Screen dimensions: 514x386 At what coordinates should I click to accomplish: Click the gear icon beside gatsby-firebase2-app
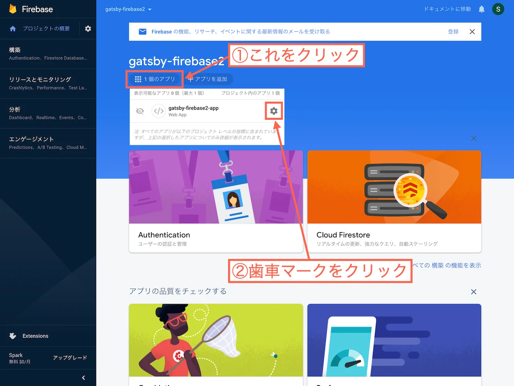273,111
